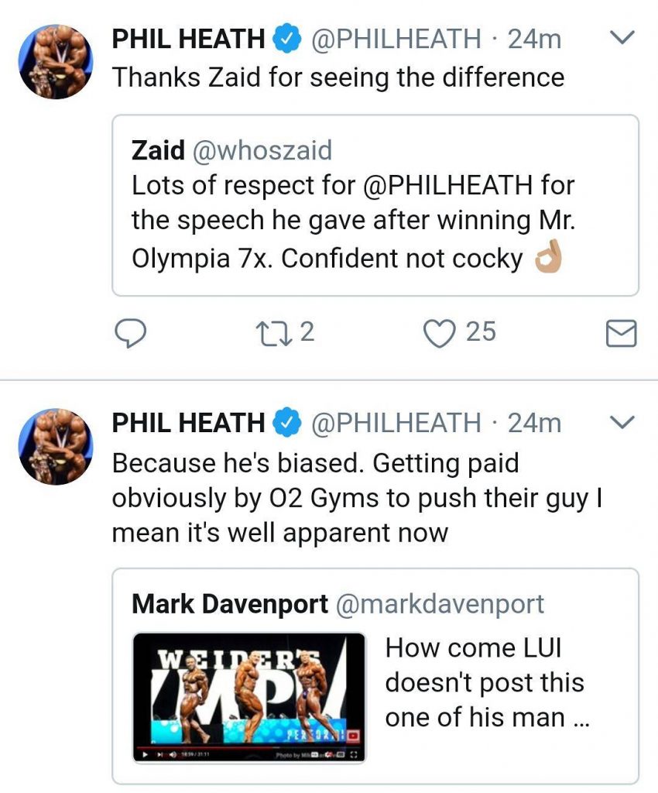The width and height of the screenshot is (658, 793).
Task: Open the envelope direct message icon
Action: [619, 334]
